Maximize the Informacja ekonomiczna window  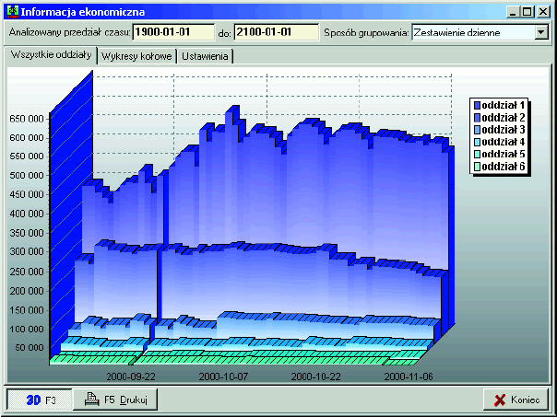point(527,11)
